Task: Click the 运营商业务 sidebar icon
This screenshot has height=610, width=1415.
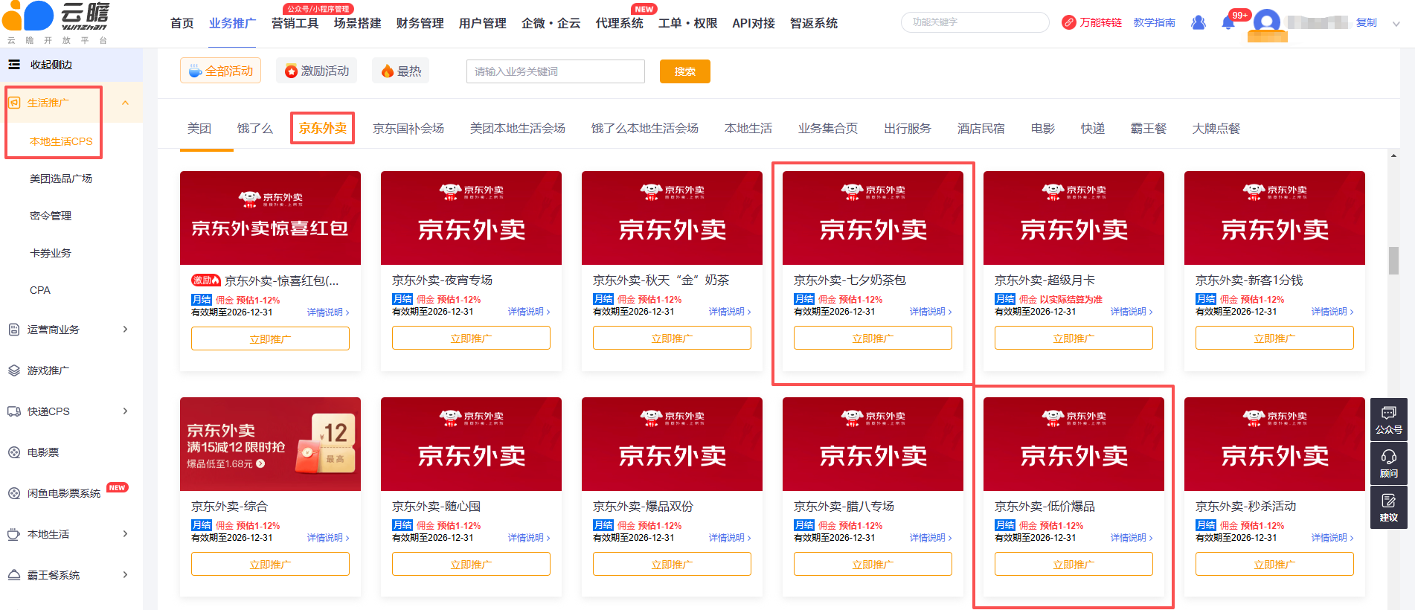Action: tap(14, 330)
